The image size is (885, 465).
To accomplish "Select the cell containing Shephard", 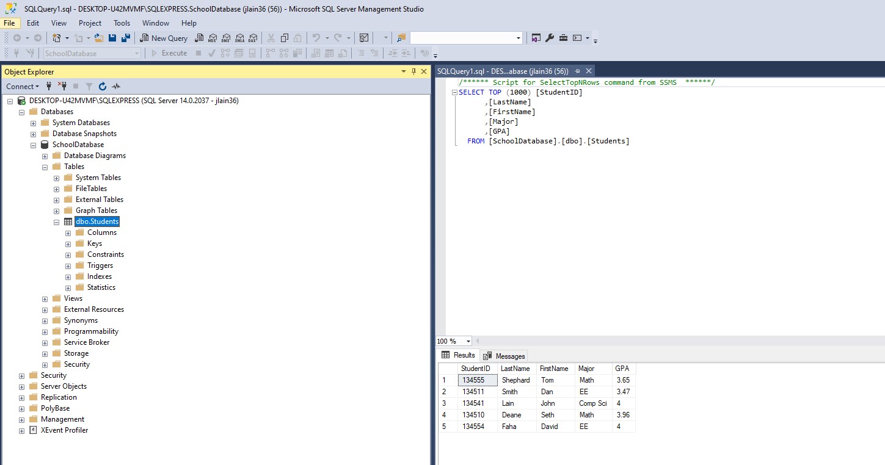I will click(x=517, y=380).
